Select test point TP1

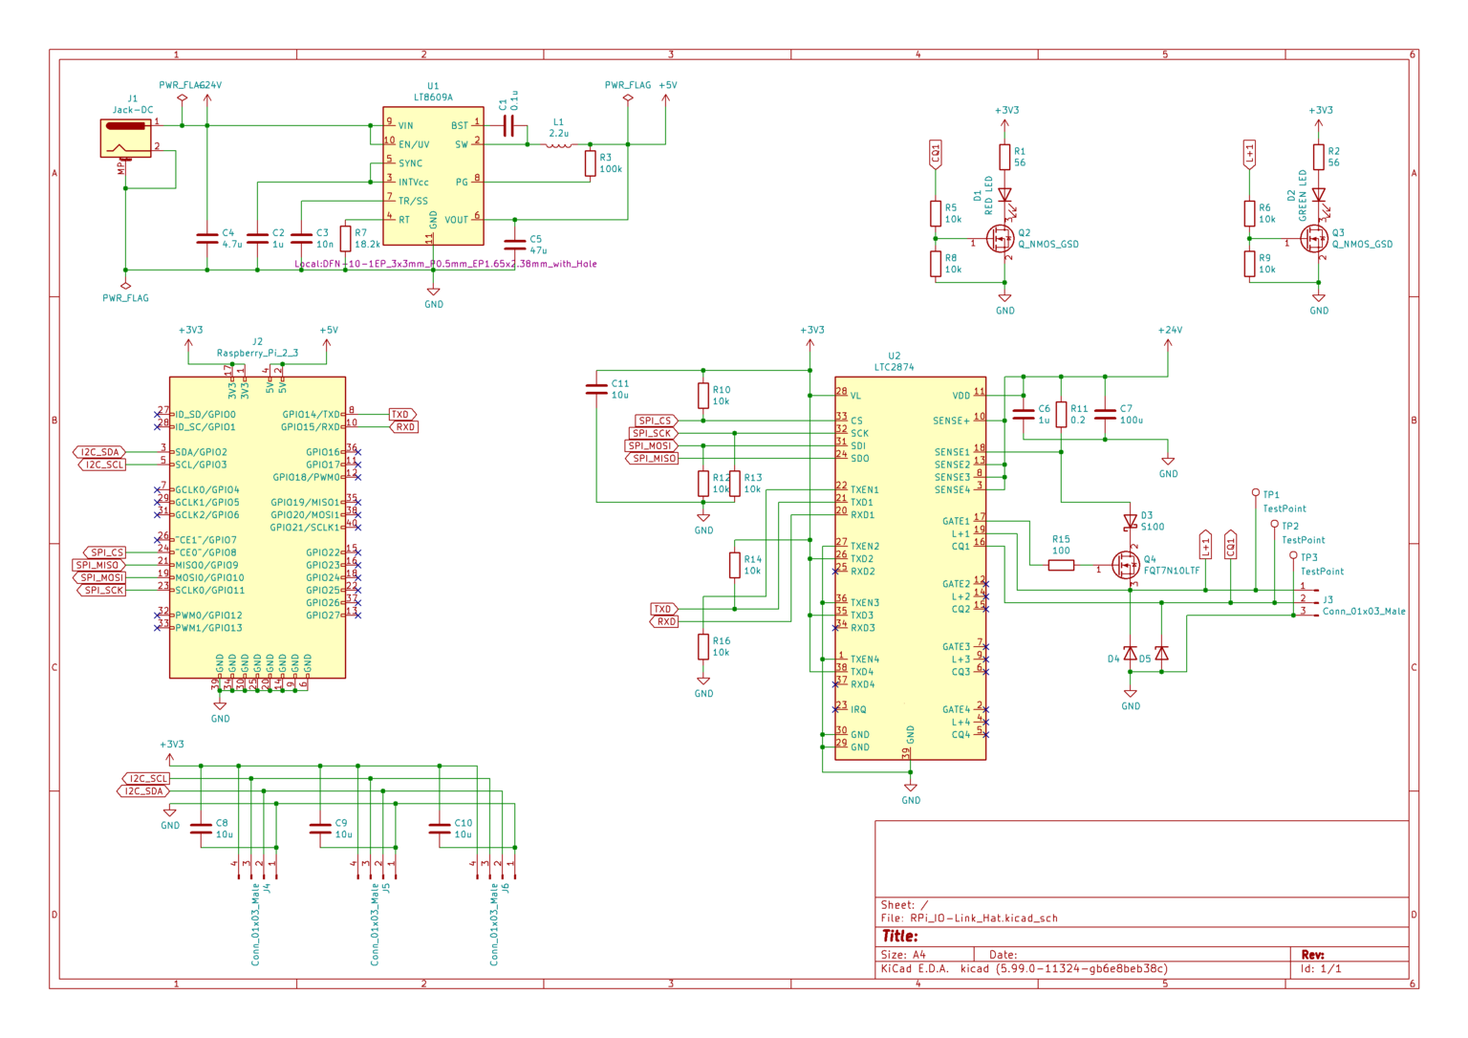coord(1256,493)
